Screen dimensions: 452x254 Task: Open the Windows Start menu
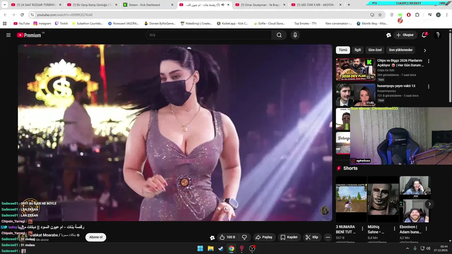(x=200, y=248)
